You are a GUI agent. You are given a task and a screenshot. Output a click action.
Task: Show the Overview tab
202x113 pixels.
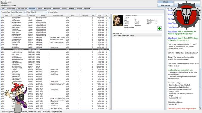(87, 8)
